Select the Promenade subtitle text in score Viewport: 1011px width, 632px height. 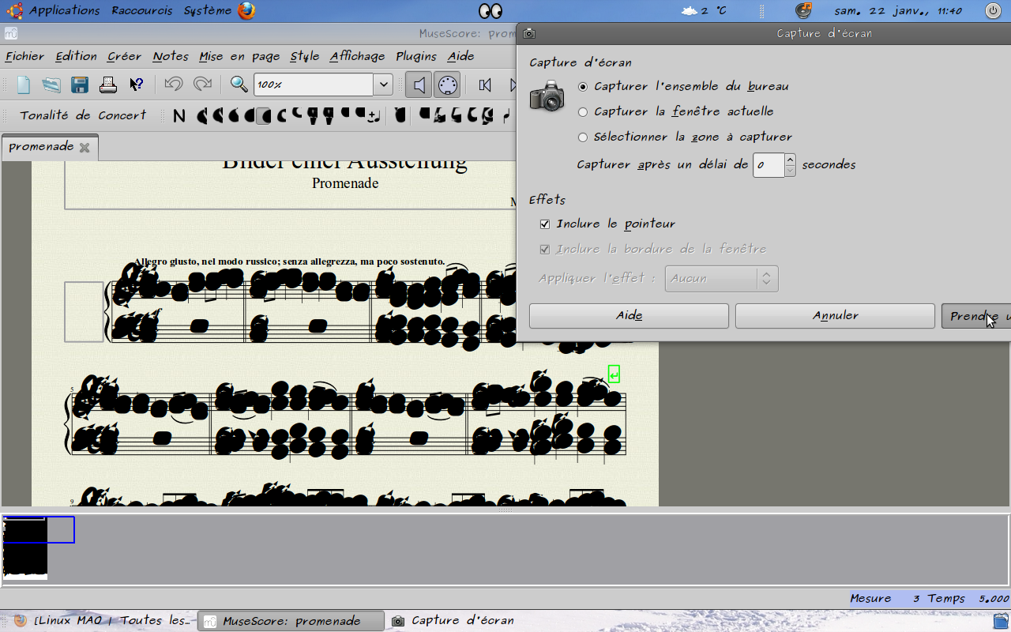(345, 183)
